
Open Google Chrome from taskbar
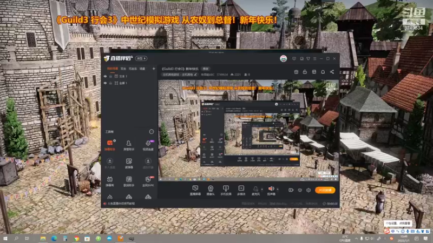(76, 238)
